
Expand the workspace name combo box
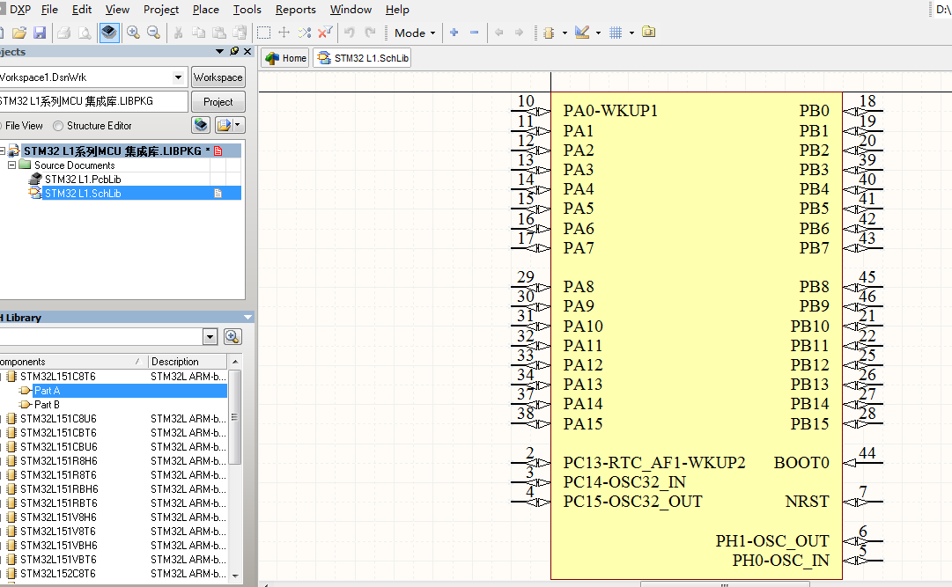pos(178,77)
